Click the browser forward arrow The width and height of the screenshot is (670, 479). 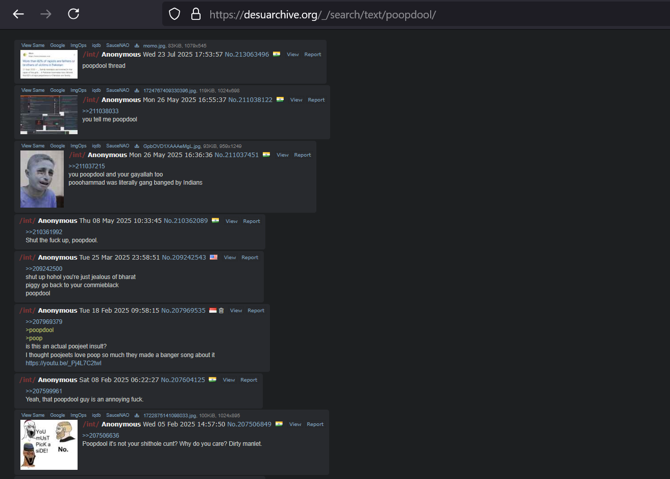click(46, 14)
